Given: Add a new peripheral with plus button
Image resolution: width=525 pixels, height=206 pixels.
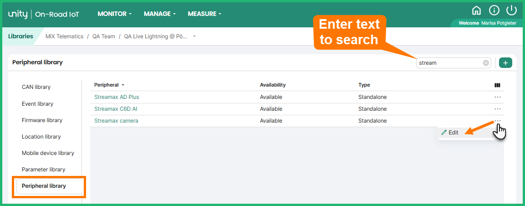Looking at the screenshot, I should [505, 62].
